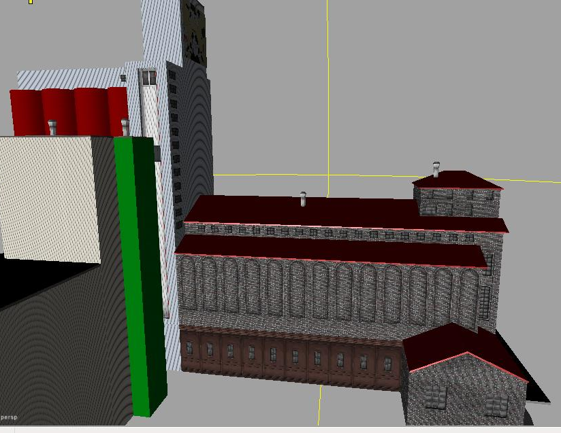This screenshot has height=433, width=561.
Task: Pick the chimney on the long upper roof
Action: point(304,199)
